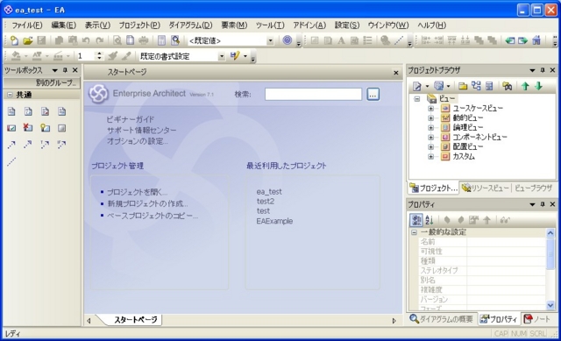
Task: Close the スタートページ with its X
Action: [x=395, y=73]
